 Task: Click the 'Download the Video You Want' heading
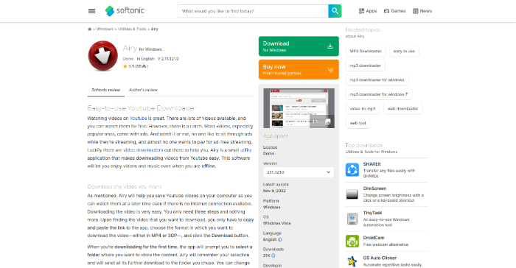[x=125, y=187]
